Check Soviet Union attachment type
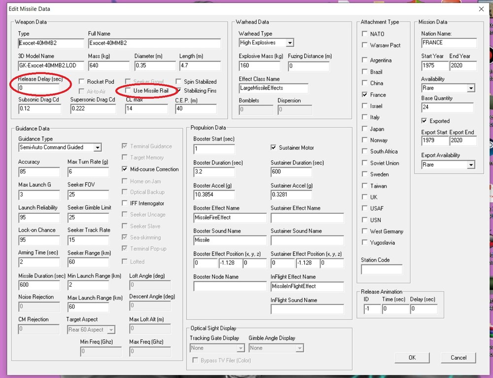 click(365, 163)
